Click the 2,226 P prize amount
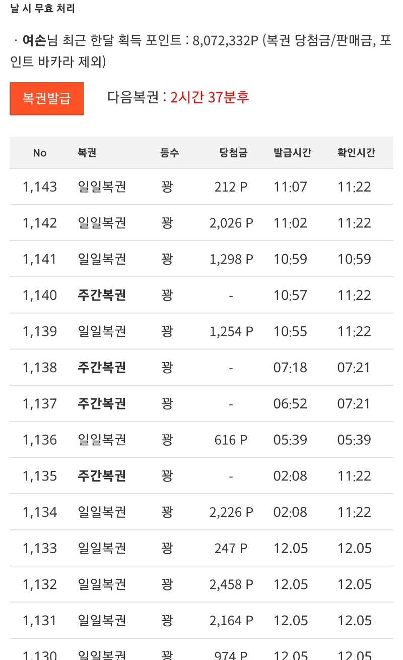The width and height of the screenshot is (403, 660). click(231, 512)
